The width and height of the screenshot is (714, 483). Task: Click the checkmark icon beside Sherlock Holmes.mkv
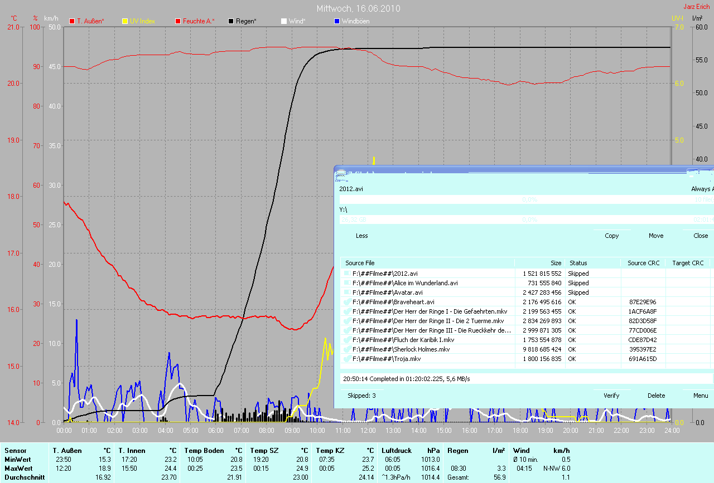(x=348, y=349)
